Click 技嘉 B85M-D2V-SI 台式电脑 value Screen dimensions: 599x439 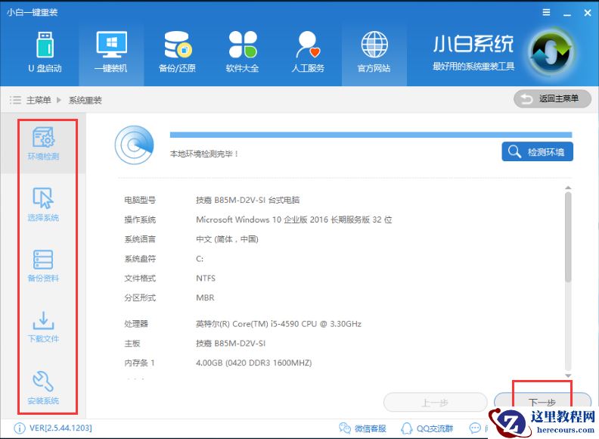pyautogui.click(x=247, y=200)
